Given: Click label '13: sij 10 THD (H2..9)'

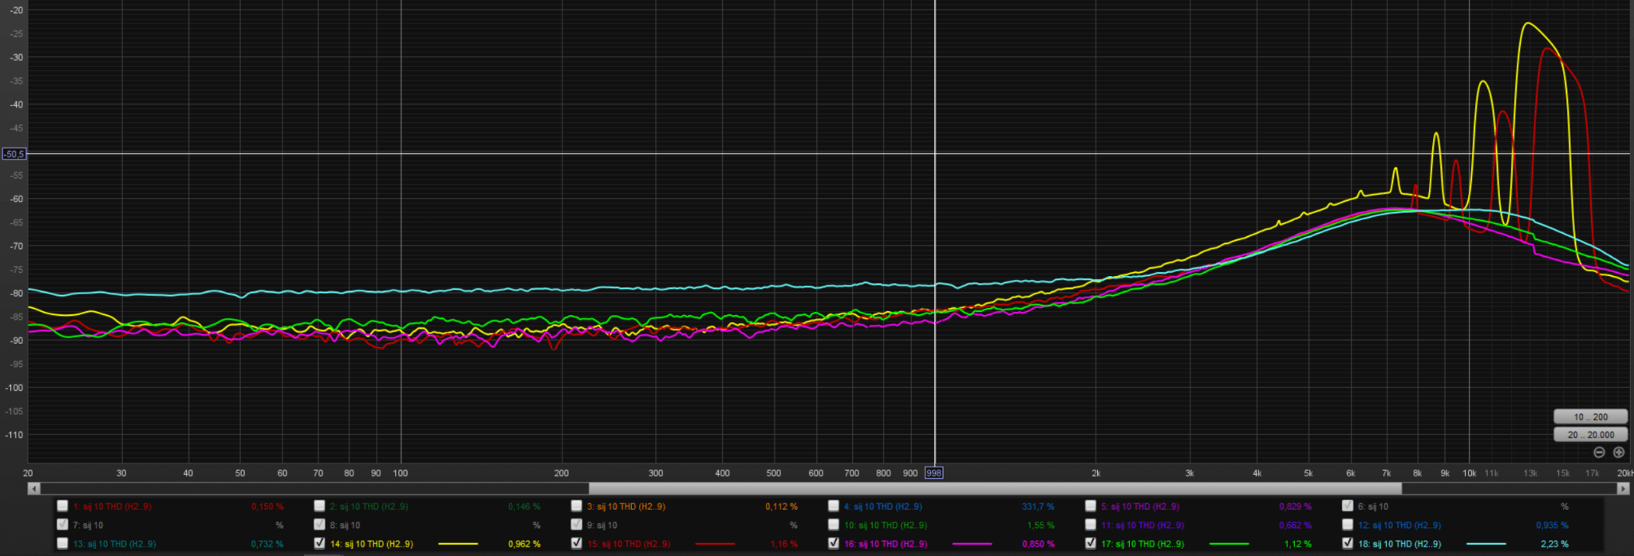Looking at the screenshot, I should click(x=114, y=544).
